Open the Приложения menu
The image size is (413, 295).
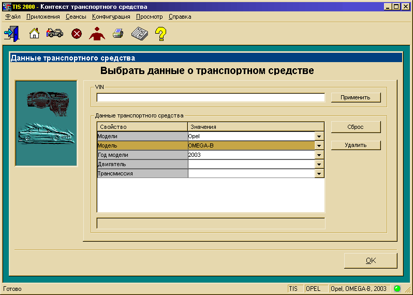click(x=43, y=17)
